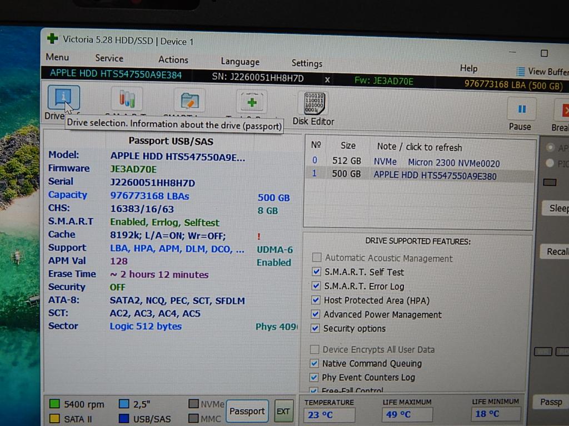Toggle Advanced Power Management checkbox

pos(316,315)
